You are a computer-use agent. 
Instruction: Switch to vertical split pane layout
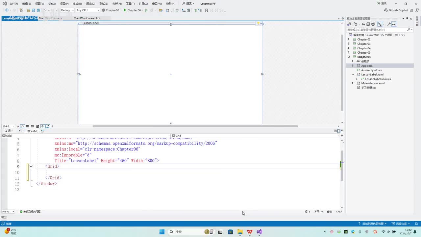tap(335, 131)
